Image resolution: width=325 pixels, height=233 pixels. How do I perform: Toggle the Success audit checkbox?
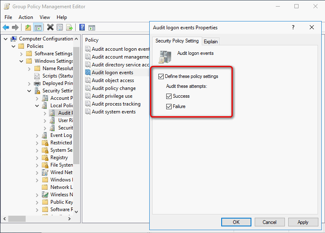[x=169, y=96]
